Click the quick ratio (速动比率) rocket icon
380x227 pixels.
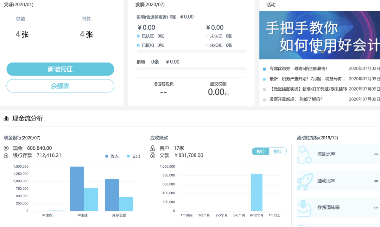pos(305,181)
